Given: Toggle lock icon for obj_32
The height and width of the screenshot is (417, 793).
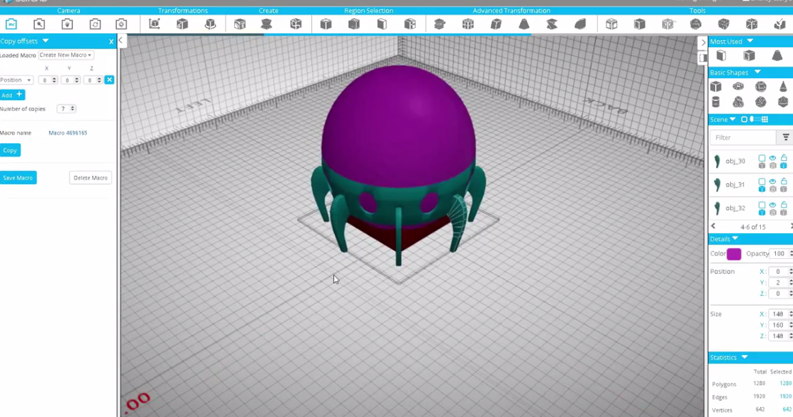Looking at the screenshot, I should coord(784,204).
